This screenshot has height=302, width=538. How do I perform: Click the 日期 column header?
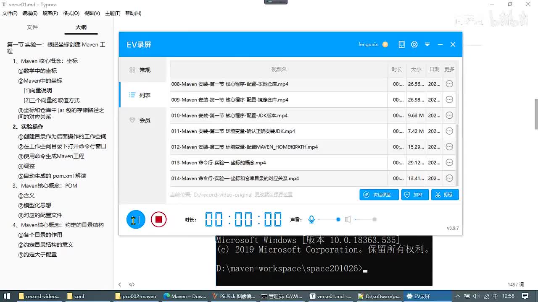(x=434, y=69)
